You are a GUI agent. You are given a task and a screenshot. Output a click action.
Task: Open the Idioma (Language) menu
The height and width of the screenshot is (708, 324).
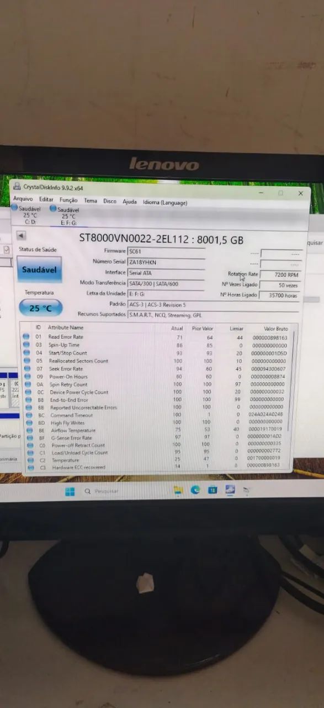165,202
